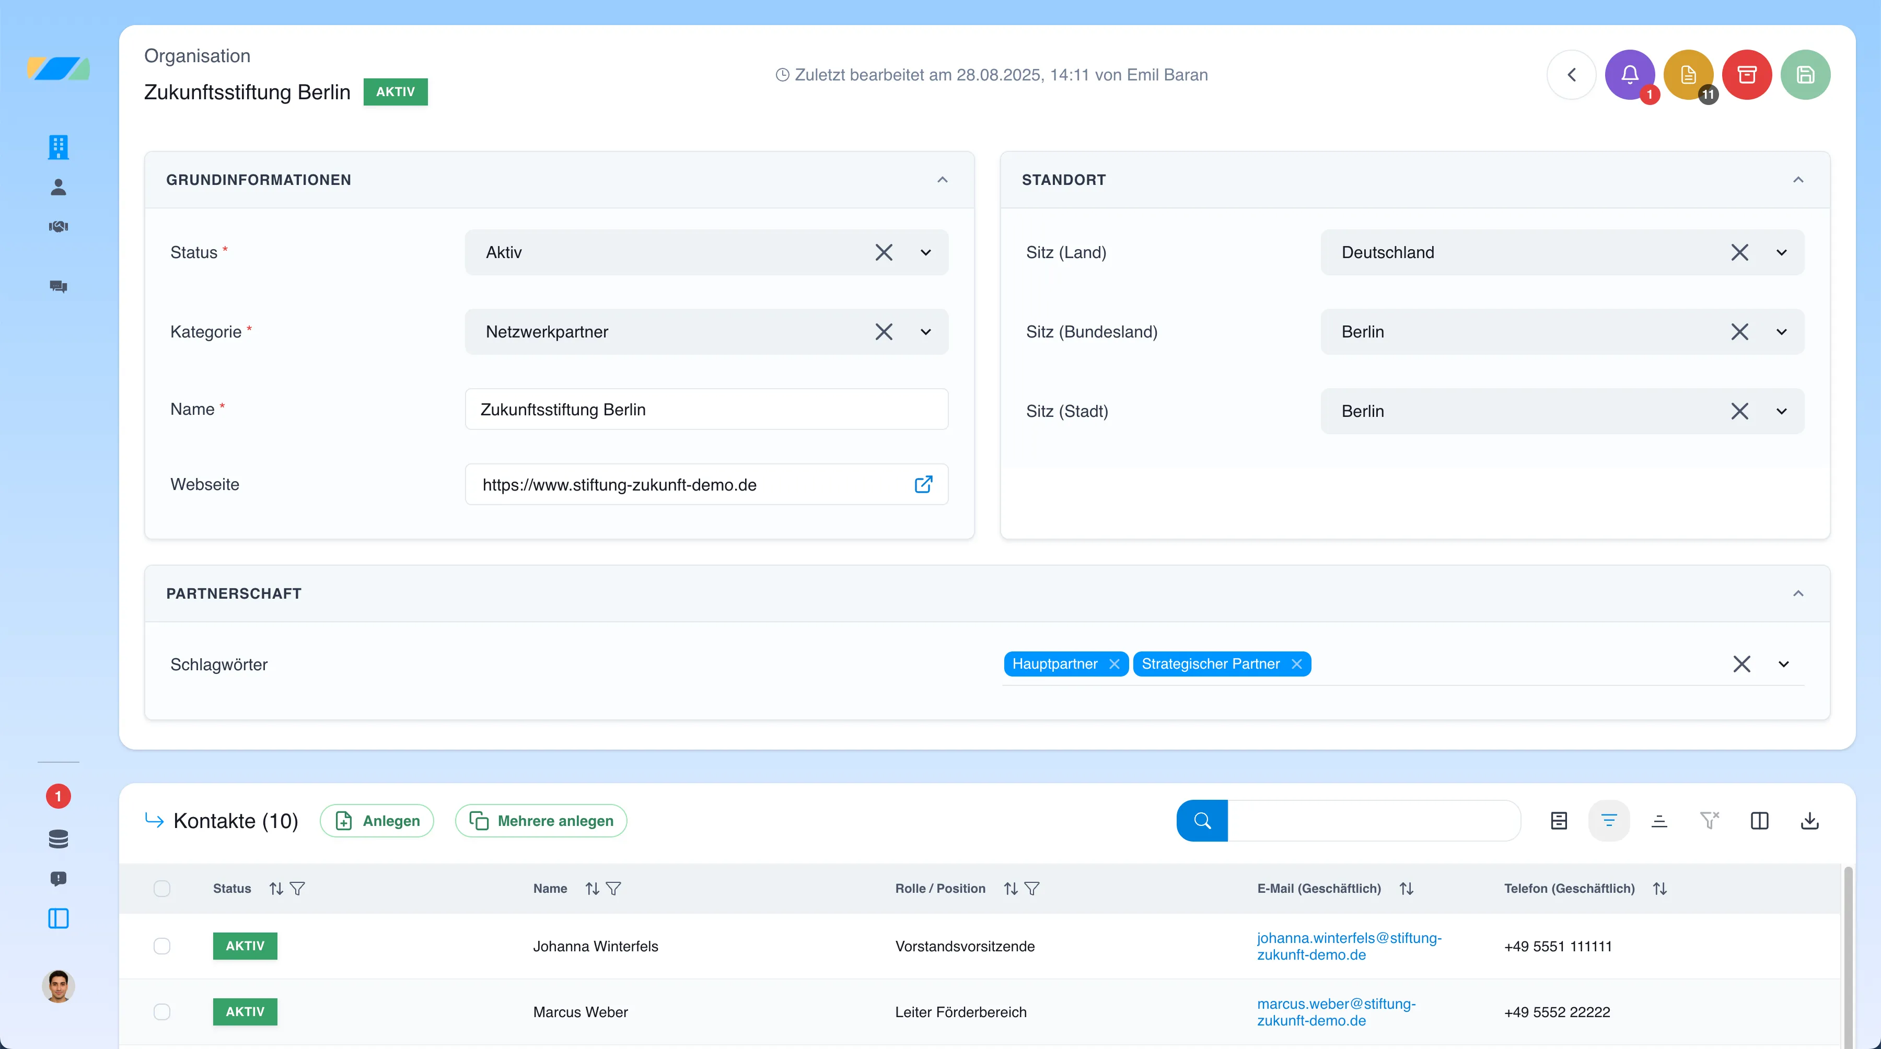This screenshot has height=1049, width=1881.
Task: Go back with the chevron-left button
Action: (x=1571, y=75)
